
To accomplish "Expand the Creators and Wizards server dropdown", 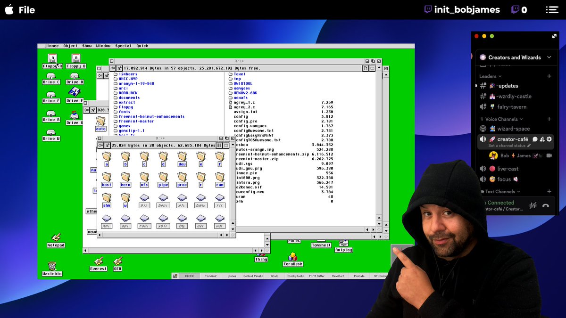I will (549, 57).
